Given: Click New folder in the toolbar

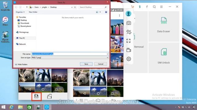Looking at the screenshot, I should tap(33, 12).
